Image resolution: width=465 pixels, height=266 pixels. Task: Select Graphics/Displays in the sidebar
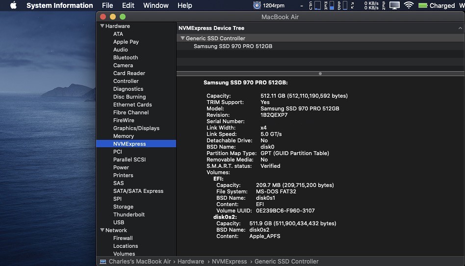[x=136, y=128]
